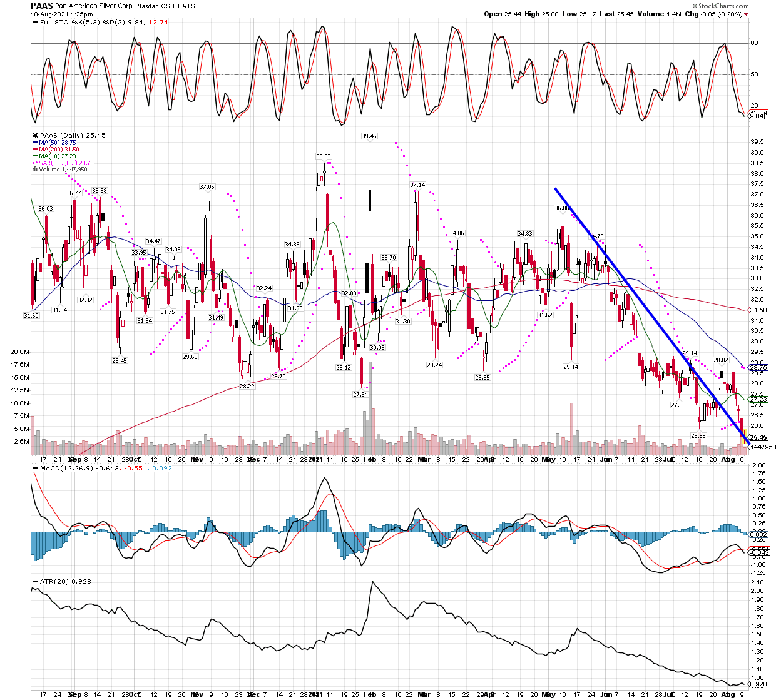Click the line marker before the MACD(12,26,9) label

click(34, 468)
